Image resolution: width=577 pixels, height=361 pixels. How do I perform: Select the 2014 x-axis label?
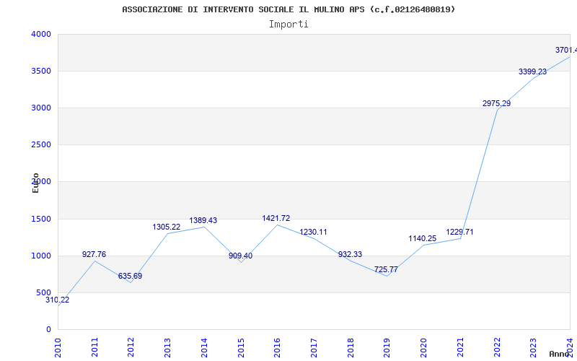(x=204, y=347)
